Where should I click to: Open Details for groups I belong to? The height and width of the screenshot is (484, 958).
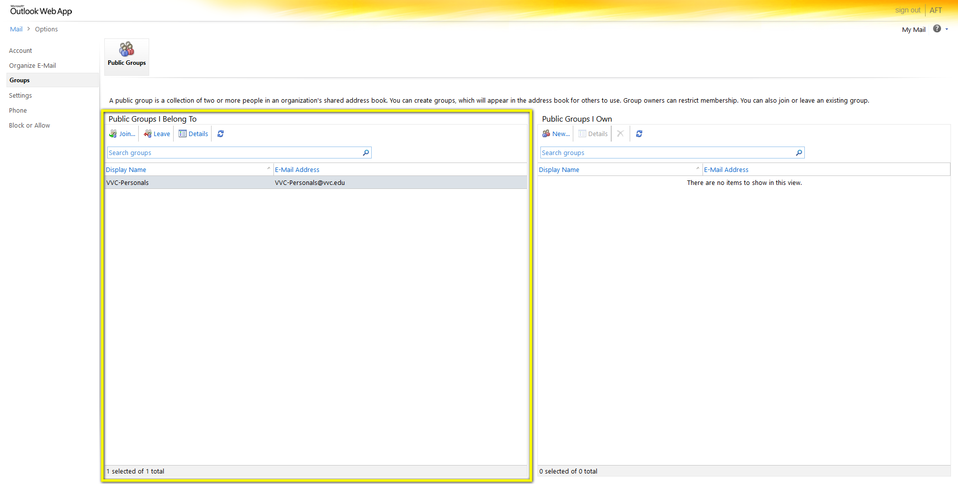(x=193, y=134)
